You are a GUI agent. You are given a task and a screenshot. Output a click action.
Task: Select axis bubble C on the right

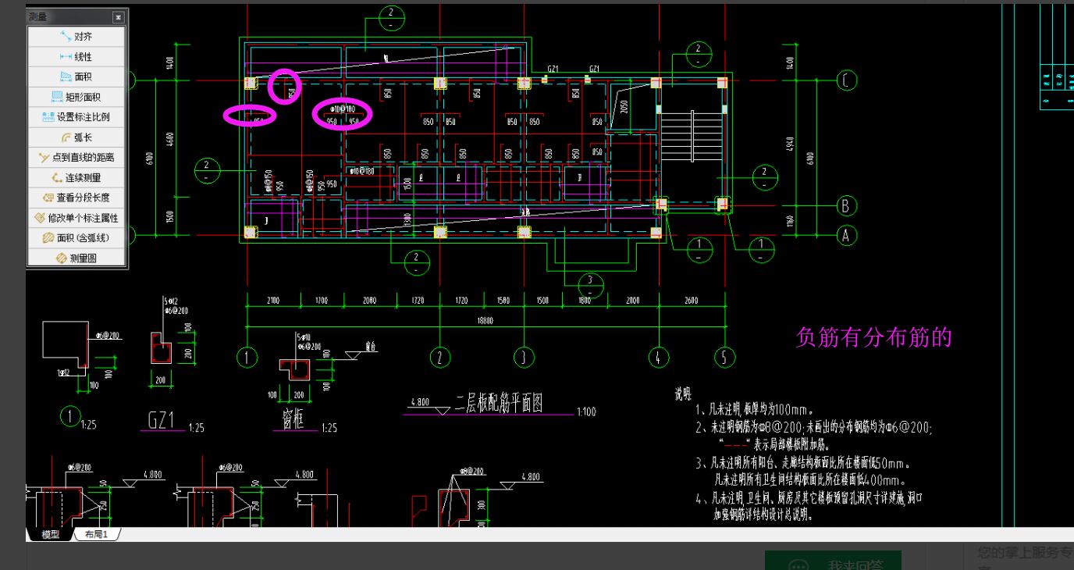coord(847,80)
